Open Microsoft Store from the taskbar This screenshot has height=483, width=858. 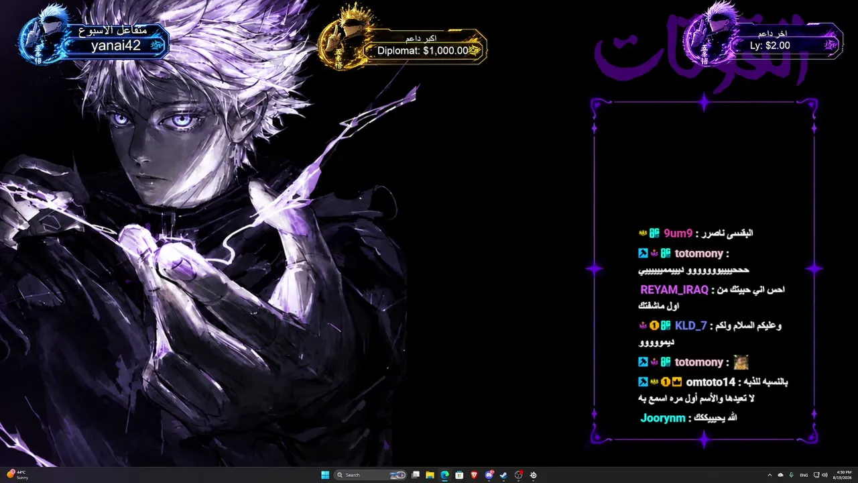[459, 475]
